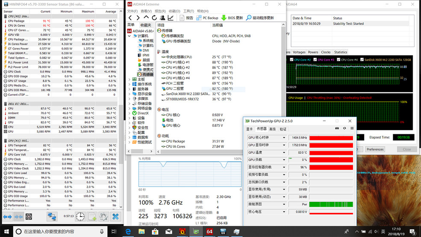
Task: Select 传感器 item in AIDA64 tree
Action: pos(145,74)
